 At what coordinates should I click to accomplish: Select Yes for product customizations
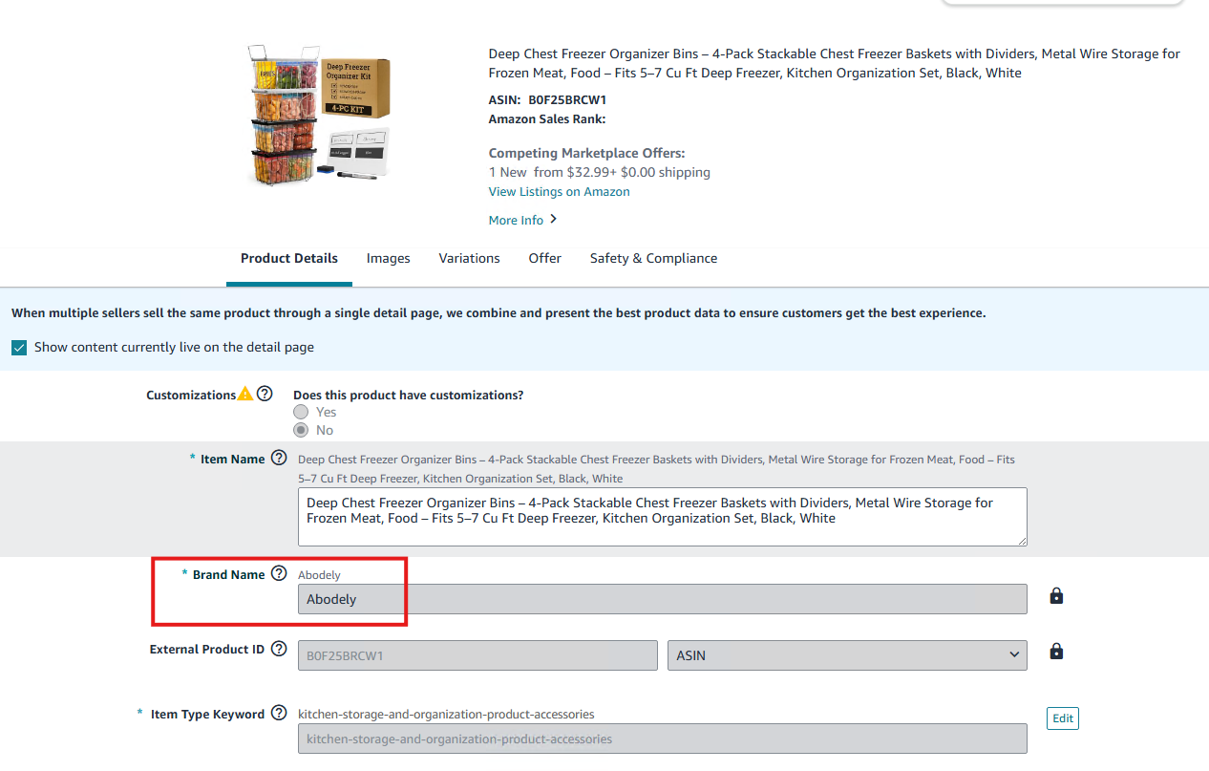tap(302, 412)
